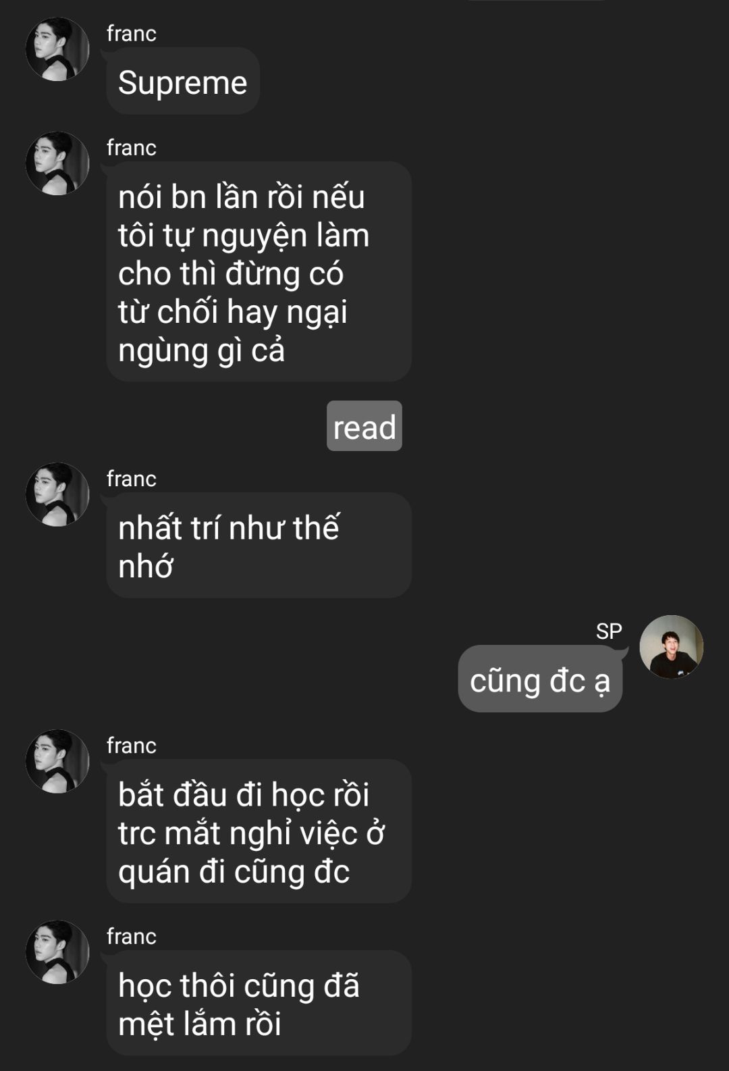Click the franc name above "nhất trí như thế"
729x1071 pixels.
(x=132, y=478)
